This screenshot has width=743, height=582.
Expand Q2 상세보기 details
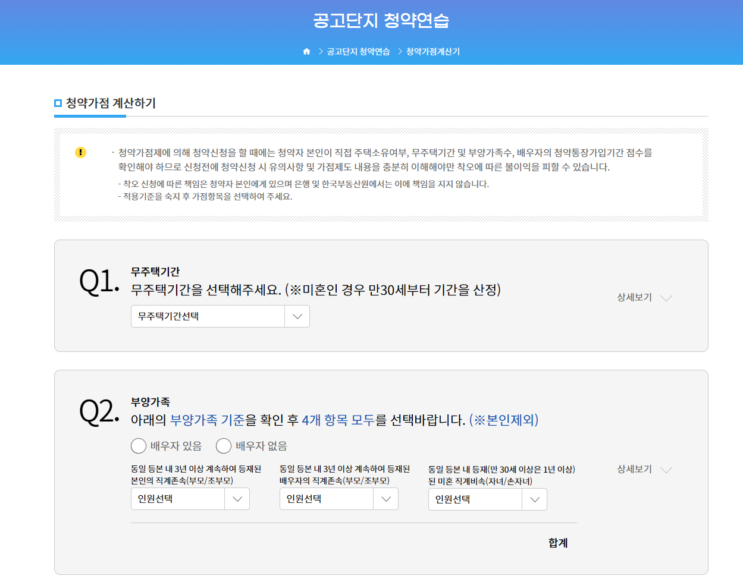point(644,469)
